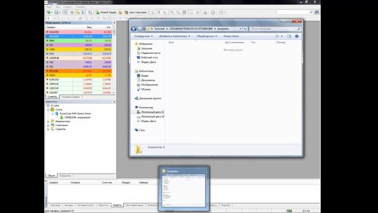Click the Новая папка button
The width and height of the screenshot is (378, 213).
click(x=231, y=36)
